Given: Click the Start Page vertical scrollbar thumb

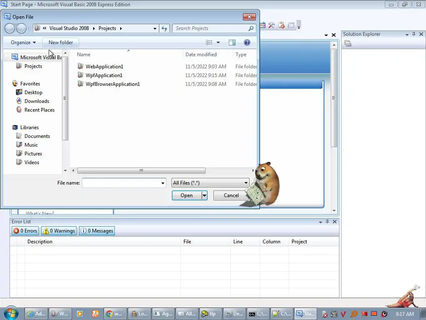Looking at the screenshot, I should tap(334, 97).
